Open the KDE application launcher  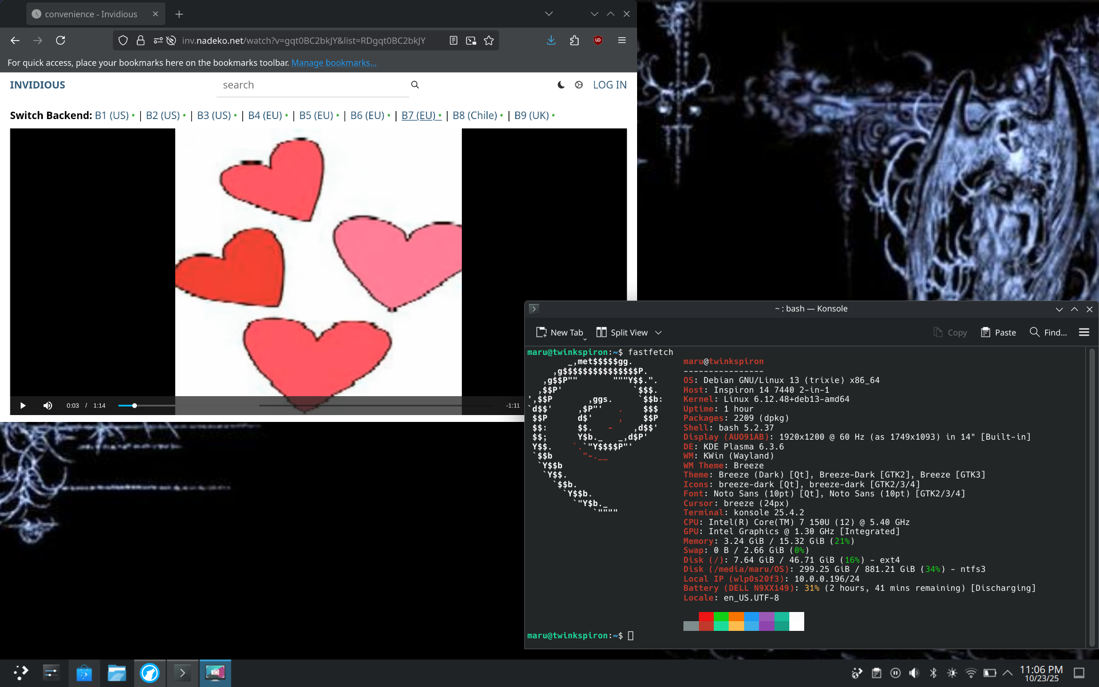coord(21,673)
